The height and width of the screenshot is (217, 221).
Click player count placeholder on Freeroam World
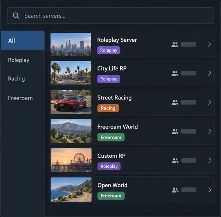tap(188, 131)
